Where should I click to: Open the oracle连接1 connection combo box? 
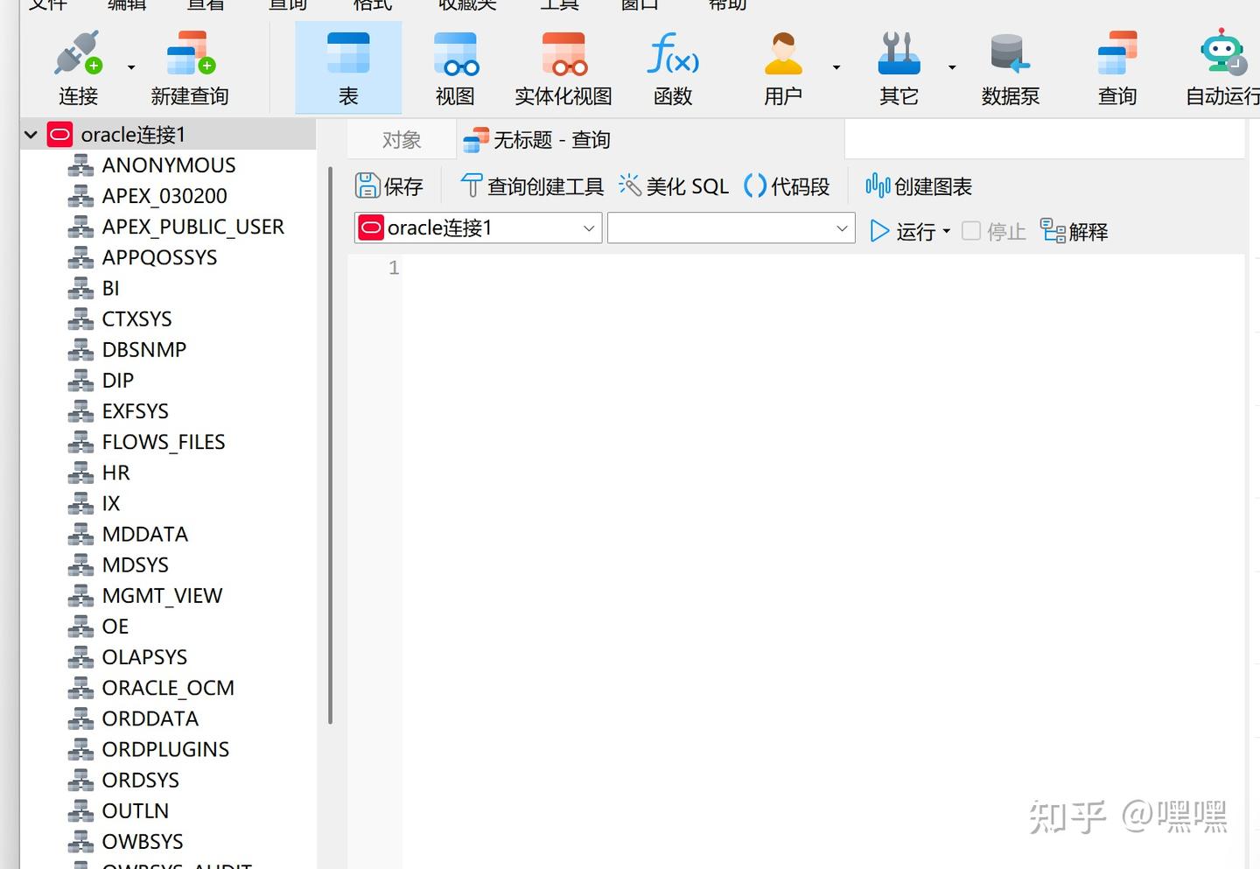click(478, 228)
